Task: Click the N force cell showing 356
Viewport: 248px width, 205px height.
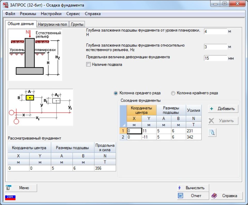Action: coord(105,168)
